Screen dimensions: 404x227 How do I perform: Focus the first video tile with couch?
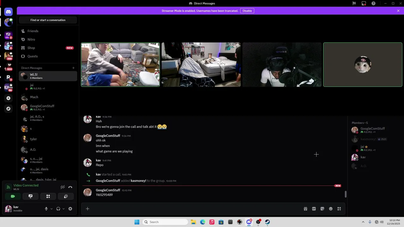tap(120, 65)
